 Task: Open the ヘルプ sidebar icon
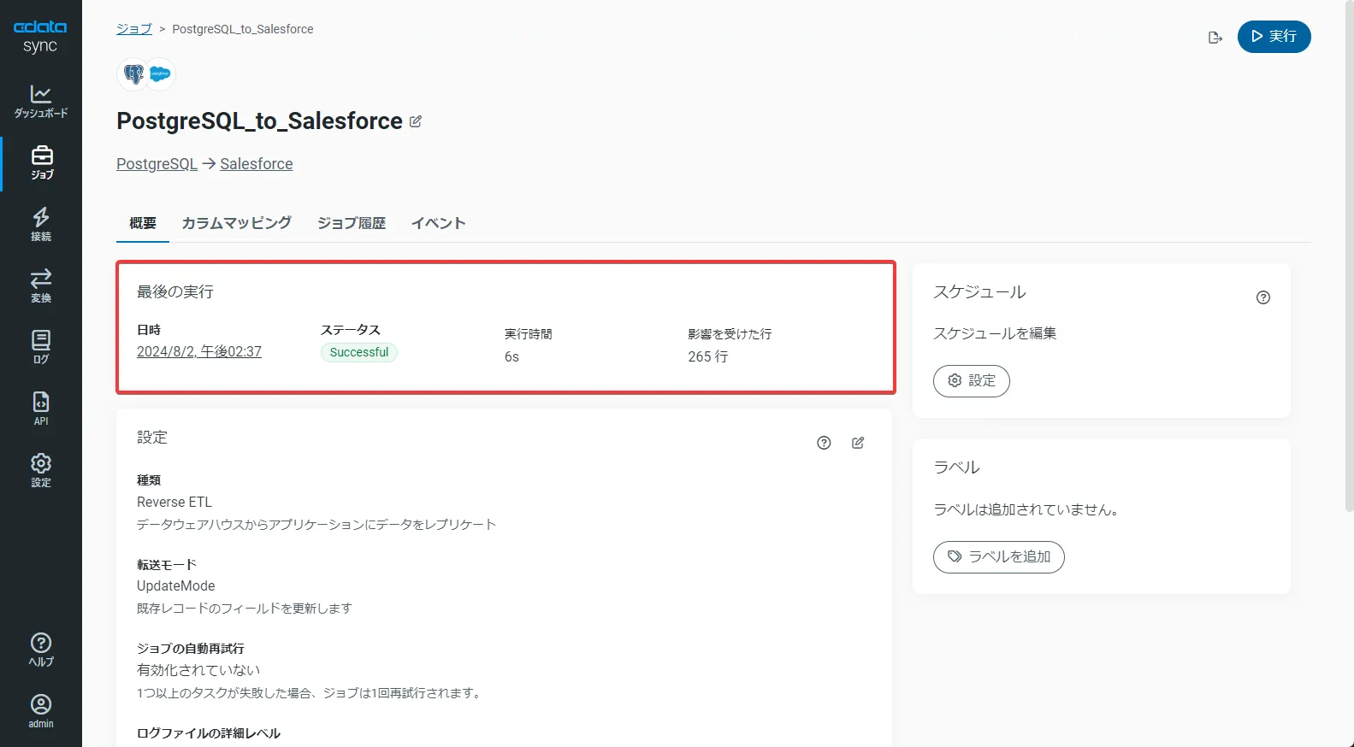coord(41,650)
